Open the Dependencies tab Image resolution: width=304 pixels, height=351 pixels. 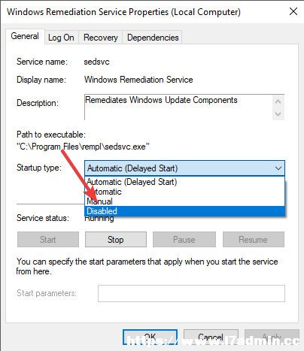[x=153, y=38]
